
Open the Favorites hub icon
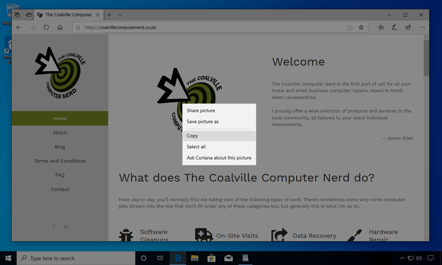[x=381, y=27]
